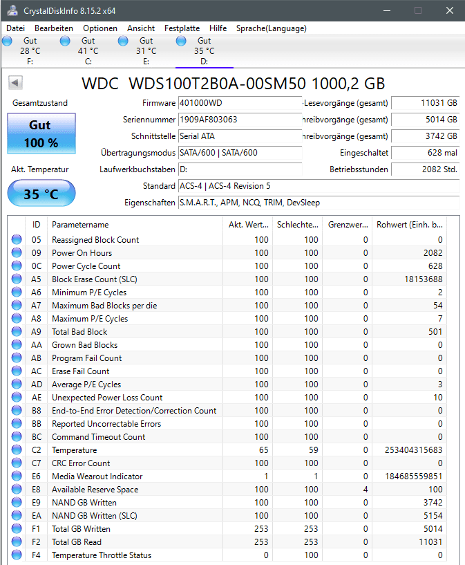Screen dimensions: 465x565
Task: Select the Total GB Read parameter name
Action: tap(77, 542)
